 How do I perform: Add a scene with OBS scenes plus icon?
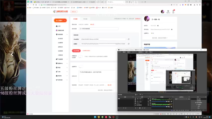(119, 108)
